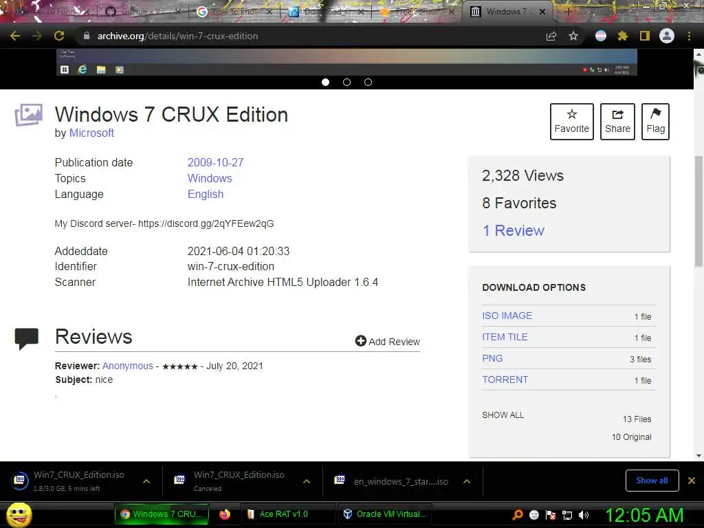Reload the archive.org page
Screen dimensions: 704x528
pyautogui.click(x=59, y=36)
